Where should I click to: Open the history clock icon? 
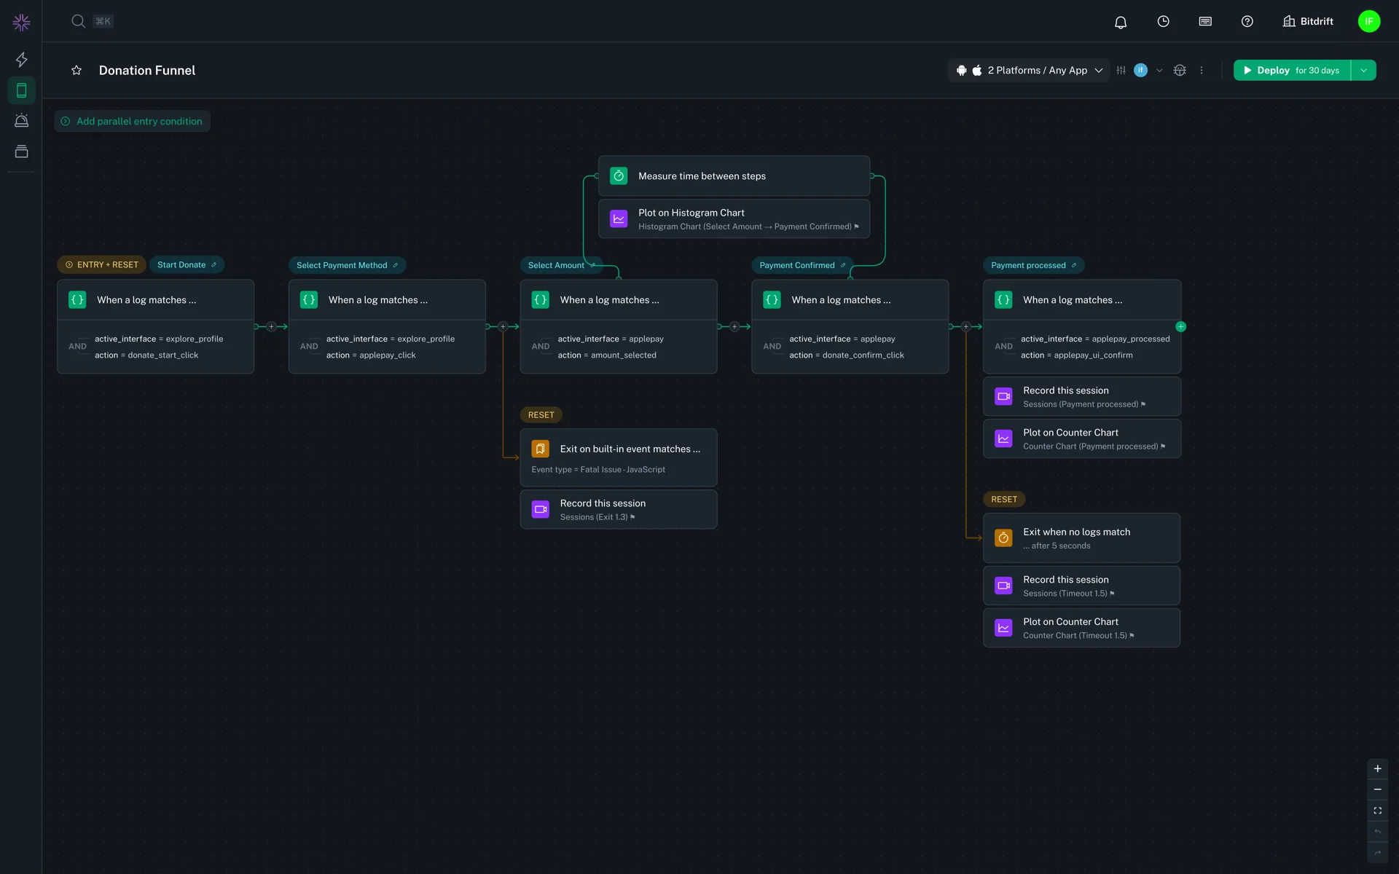coord(1163,22)
